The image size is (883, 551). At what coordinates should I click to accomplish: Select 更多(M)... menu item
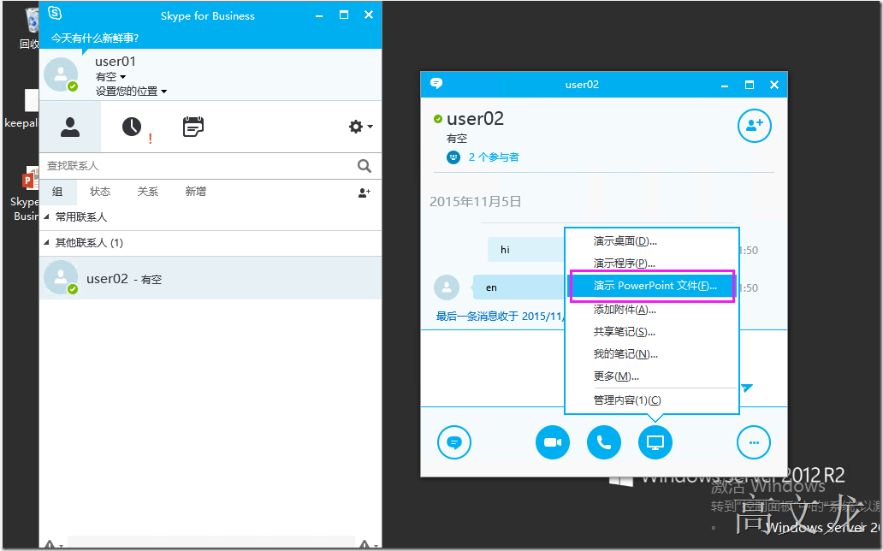click(651, 376)
